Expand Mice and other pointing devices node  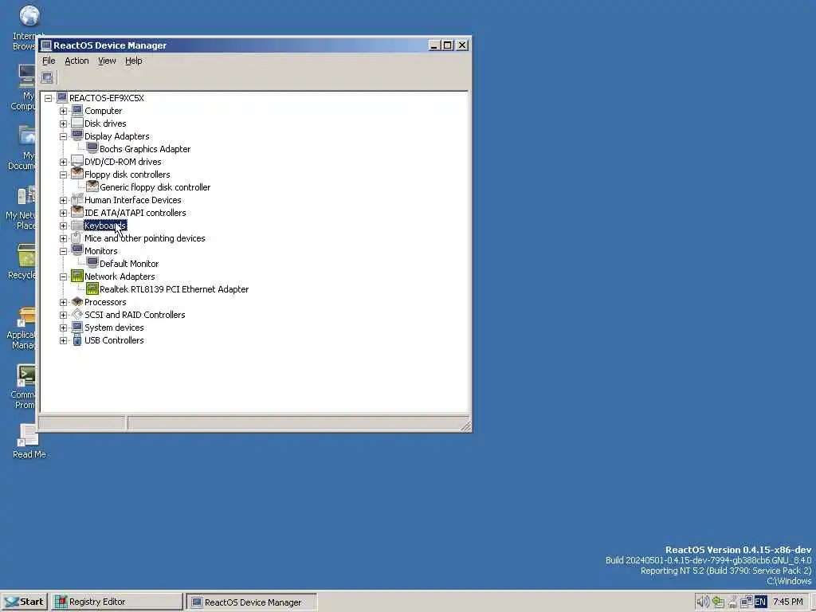[64, 238]
